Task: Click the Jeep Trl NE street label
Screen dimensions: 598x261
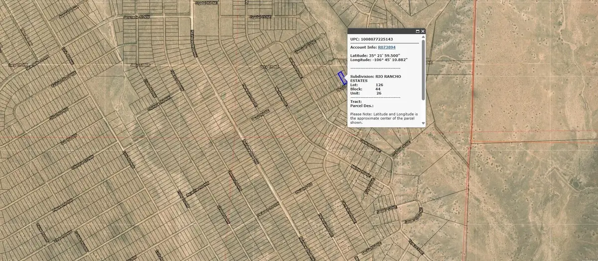Action: [269, 66]
